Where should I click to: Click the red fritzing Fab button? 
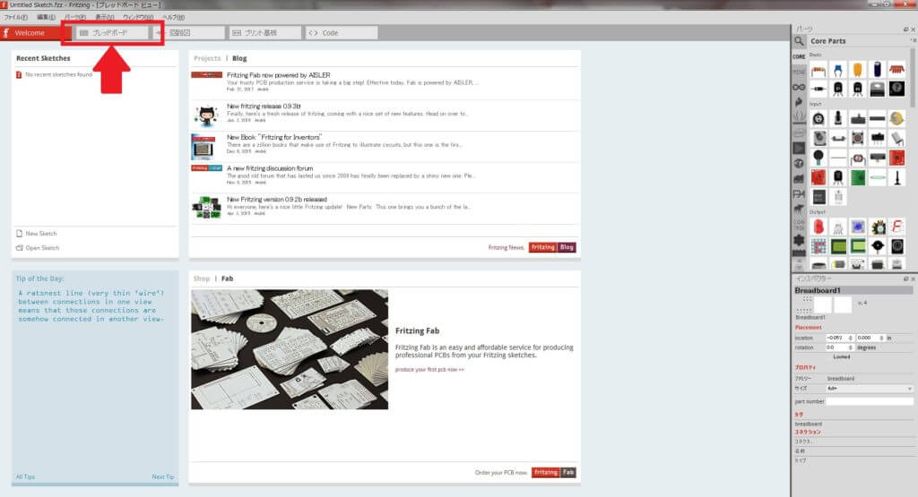554,473
